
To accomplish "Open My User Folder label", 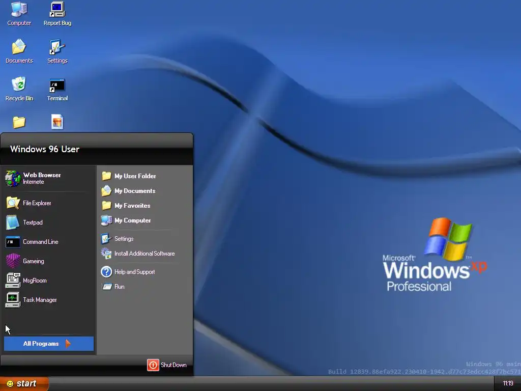I will pyautogui.click(x=135, y=176).
